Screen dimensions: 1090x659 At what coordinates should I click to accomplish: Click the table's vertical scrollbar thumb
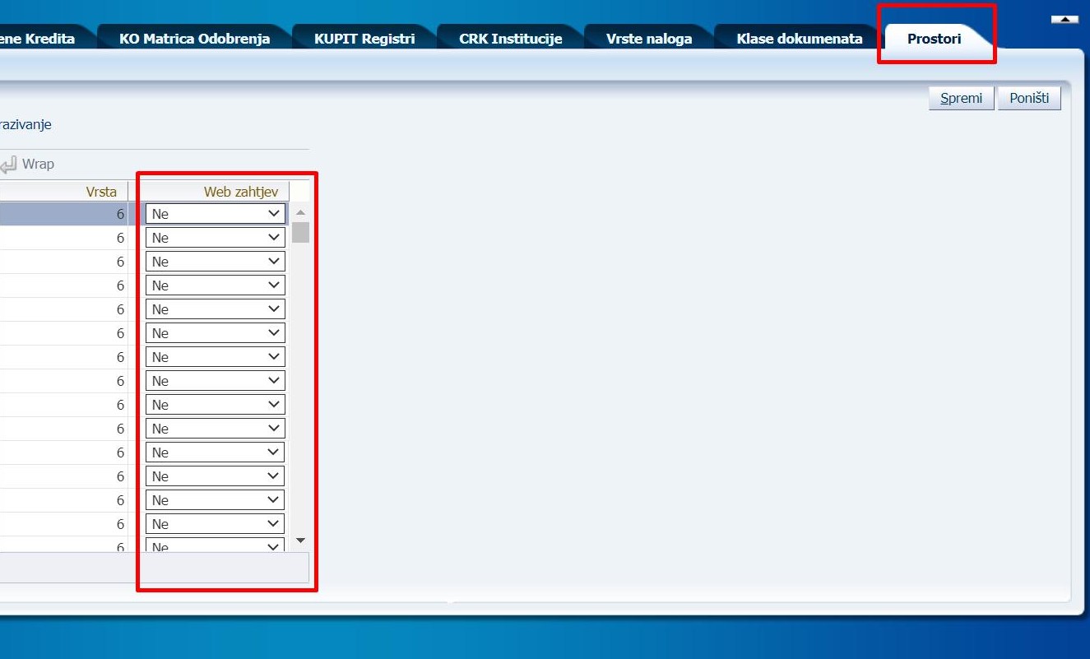(300, 232)
